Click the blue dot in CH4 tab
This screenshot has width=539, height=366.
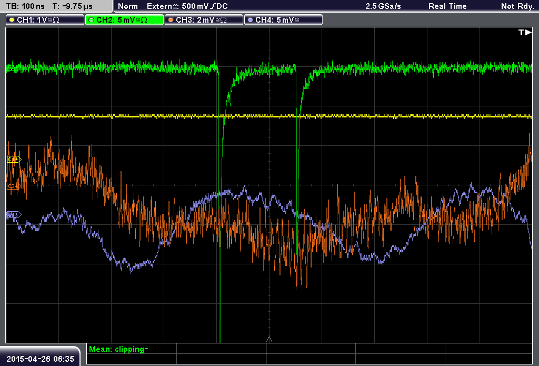click(x=250, y=20)
